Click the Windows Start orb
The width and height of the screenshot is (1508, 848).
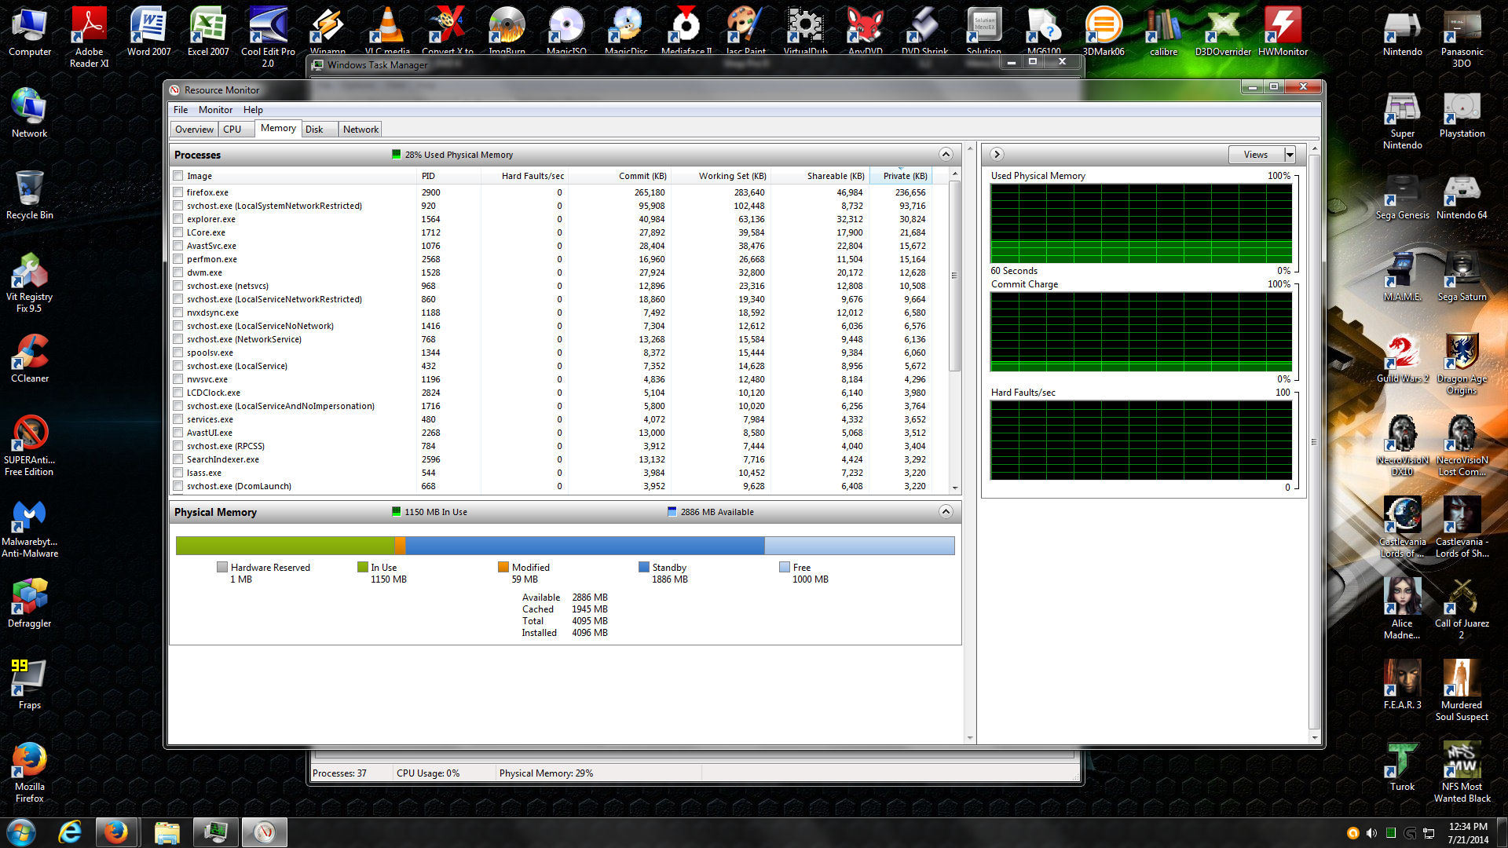click(21, 832)
